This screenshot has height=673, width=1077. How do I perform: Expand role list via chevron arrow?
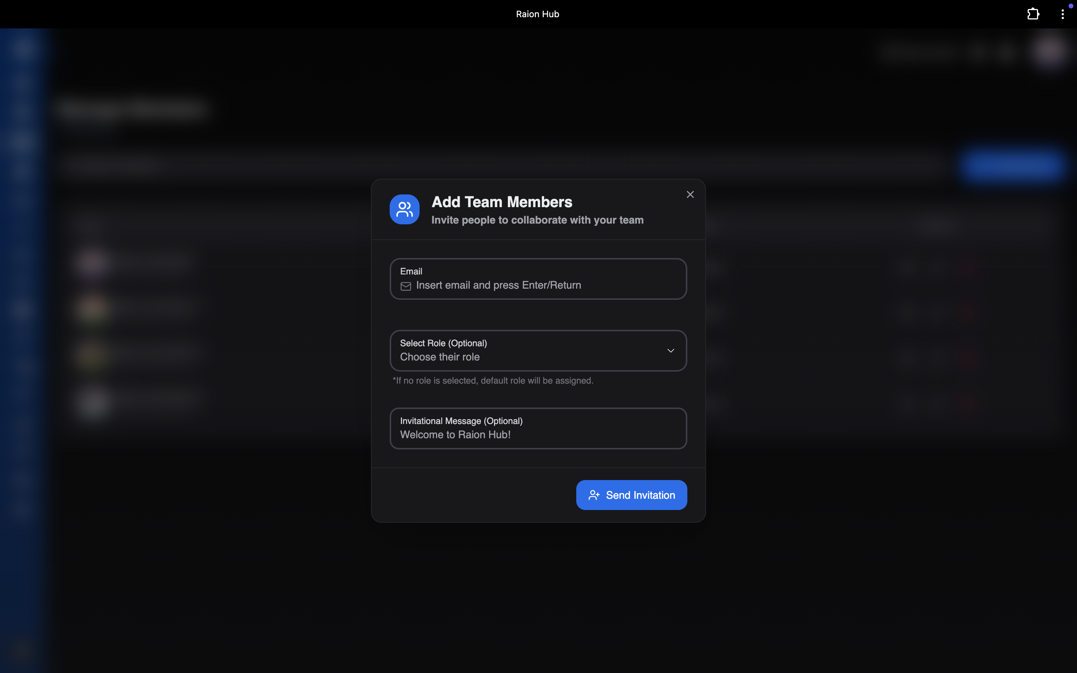coord(670,351)
